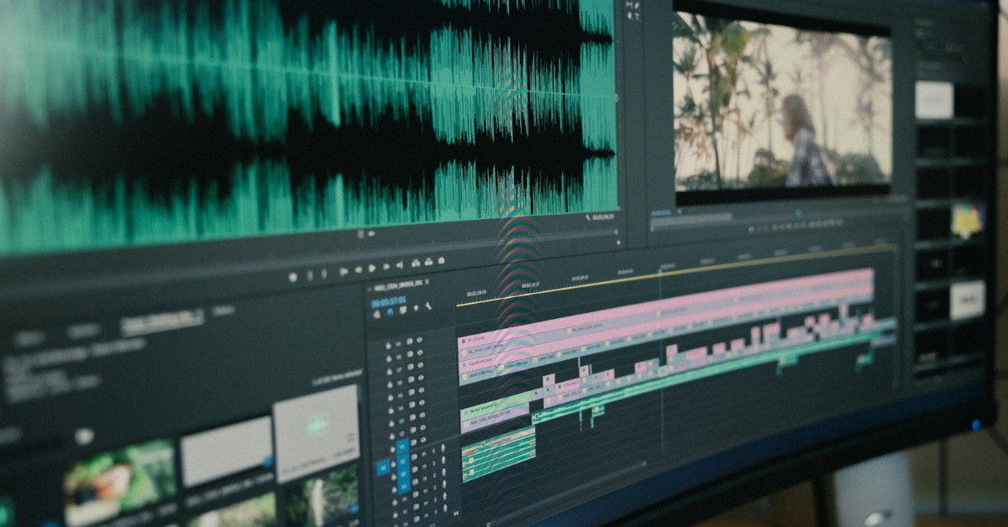
Task: Lock the top video track
Action: pos(388,344)
